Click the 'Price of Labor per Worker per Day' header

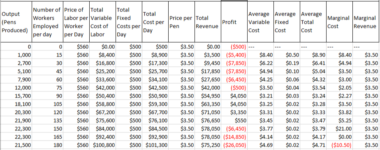pyautogui.click(x=76, y=22)
